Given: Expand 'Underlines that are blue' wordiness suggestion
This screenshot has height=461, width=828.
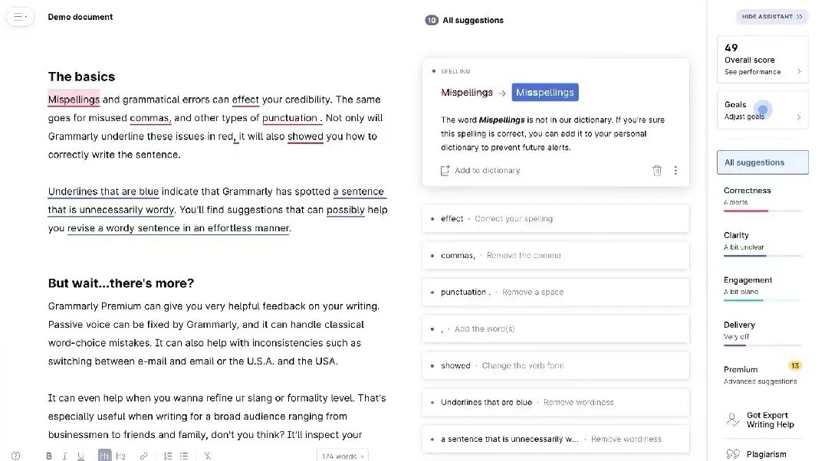Looking at the screenshot, I should pos(556,402).
